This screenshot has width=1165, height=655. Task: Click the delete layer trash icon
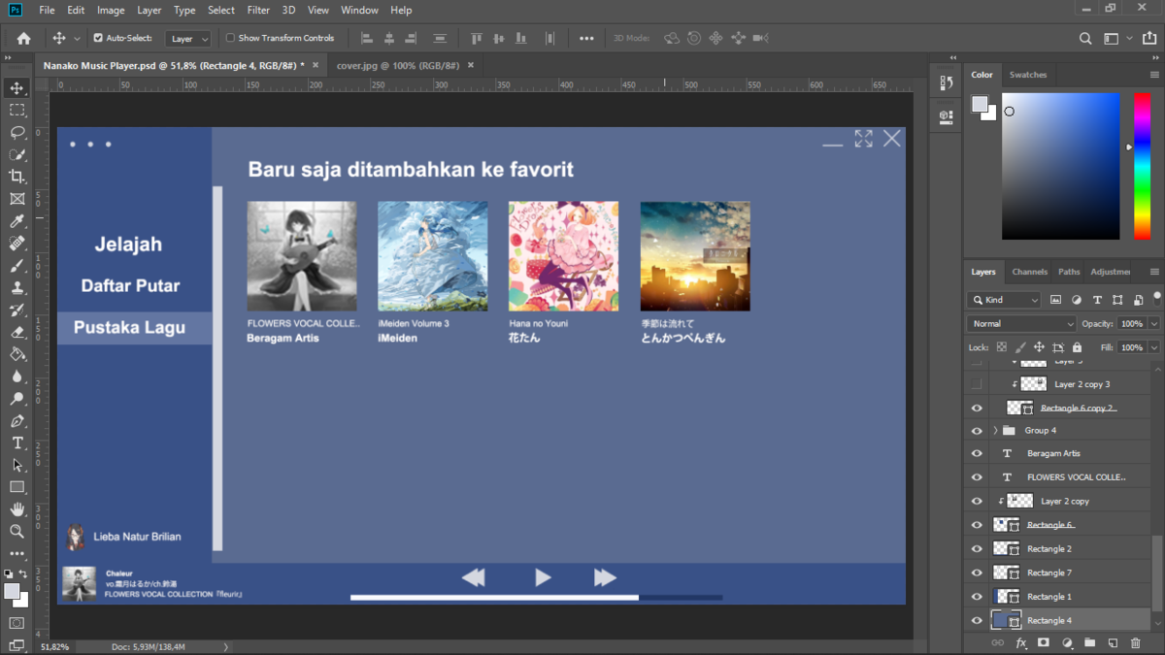(1135, 642)
